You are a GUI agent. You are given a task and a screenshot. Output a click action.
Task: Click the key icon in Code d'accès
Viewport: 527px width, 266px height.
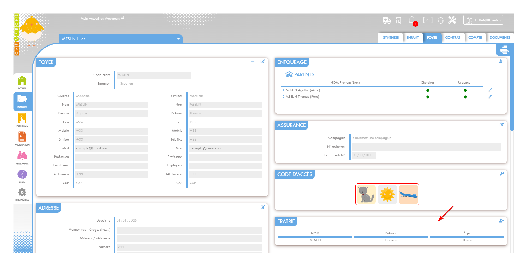(x=501, y=174)
